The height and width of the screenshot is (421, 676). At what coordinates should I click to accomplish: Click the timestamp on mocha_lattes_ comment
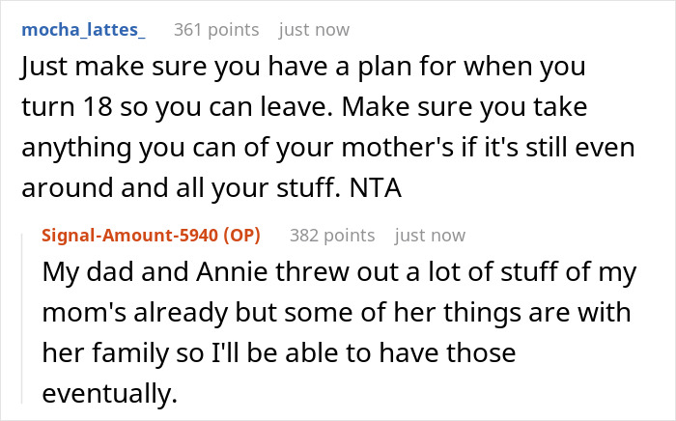314,30
